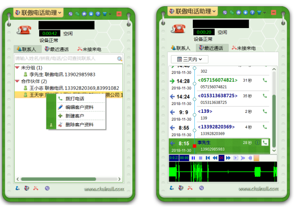Click call icon for <139> record

[x=265, y=111]
